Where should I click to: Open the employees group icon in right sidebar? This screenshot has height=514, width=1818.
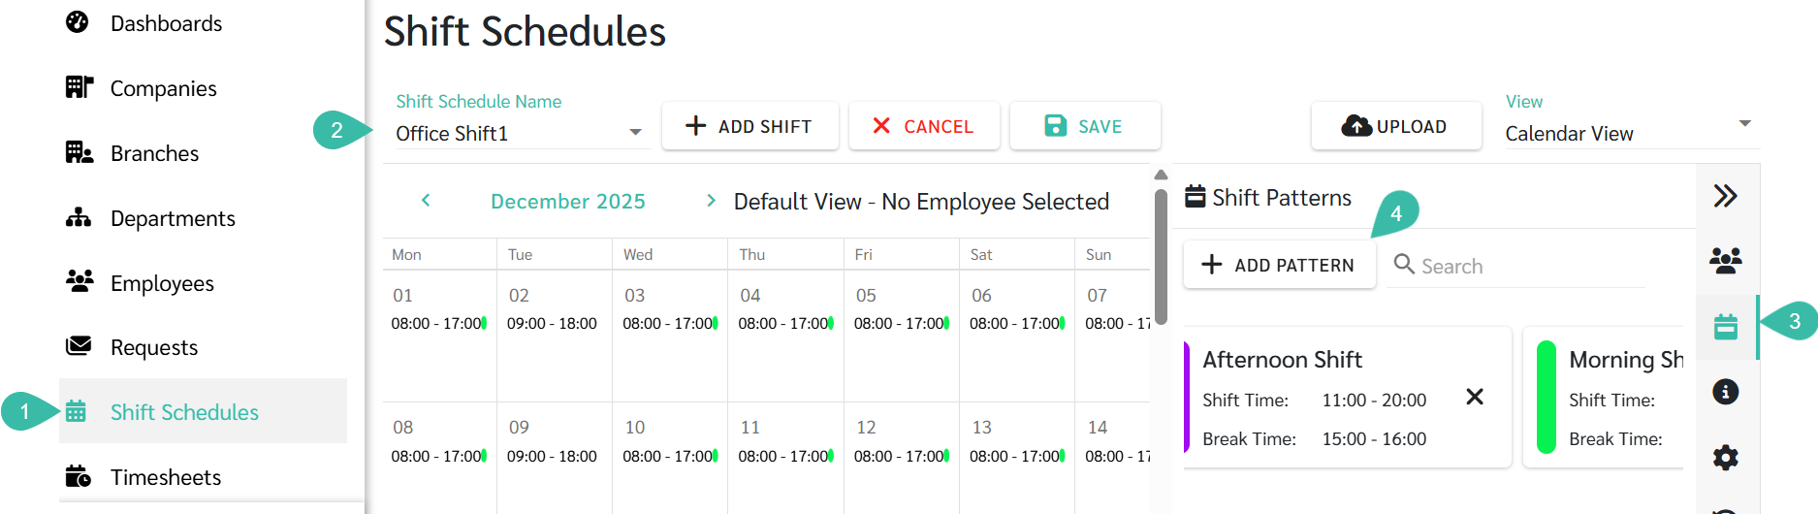pos(1725,260)
